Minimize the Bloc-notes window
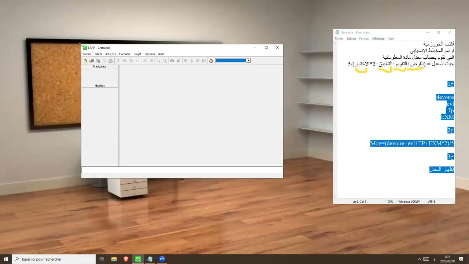 (427, 32)
